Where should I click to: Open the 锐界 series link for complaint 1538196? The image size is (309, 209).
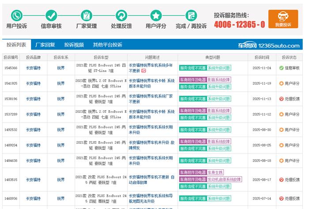click(60, 99)
